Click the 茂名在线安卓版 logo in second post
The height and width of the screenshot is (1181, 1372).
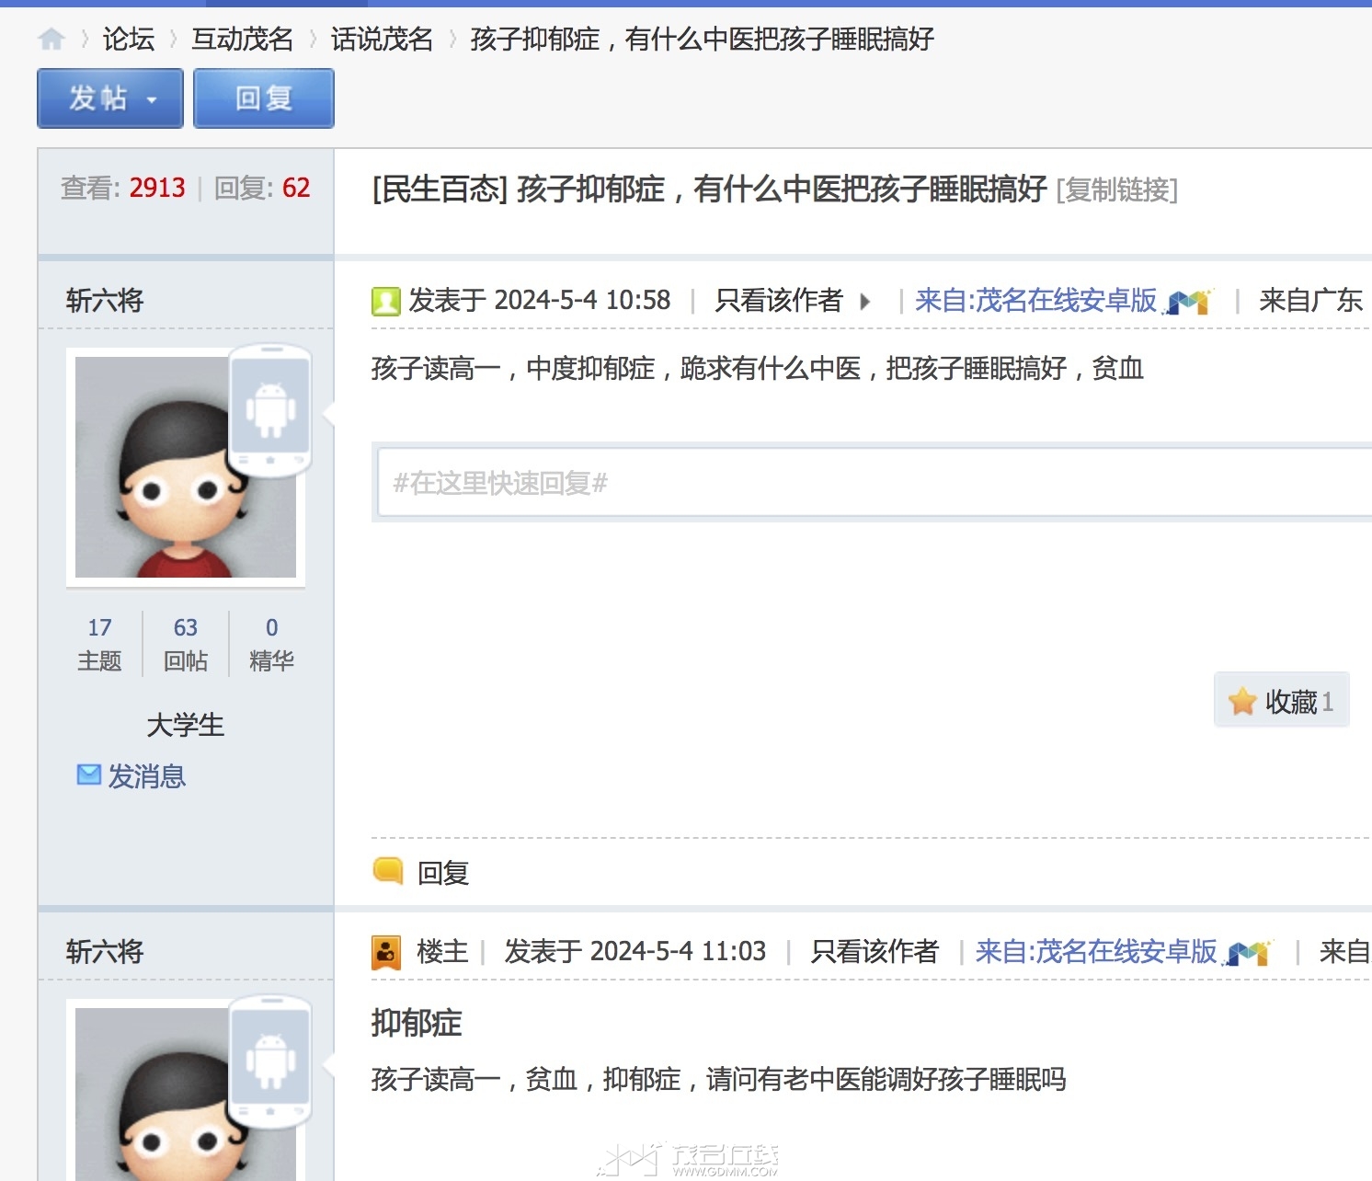coord(1250,952)
